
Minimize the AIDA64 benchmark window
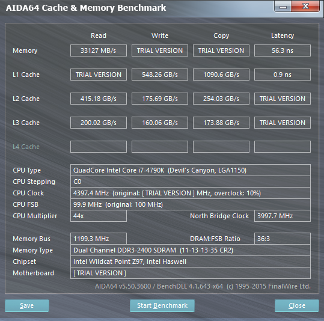[x=283, y=7]
